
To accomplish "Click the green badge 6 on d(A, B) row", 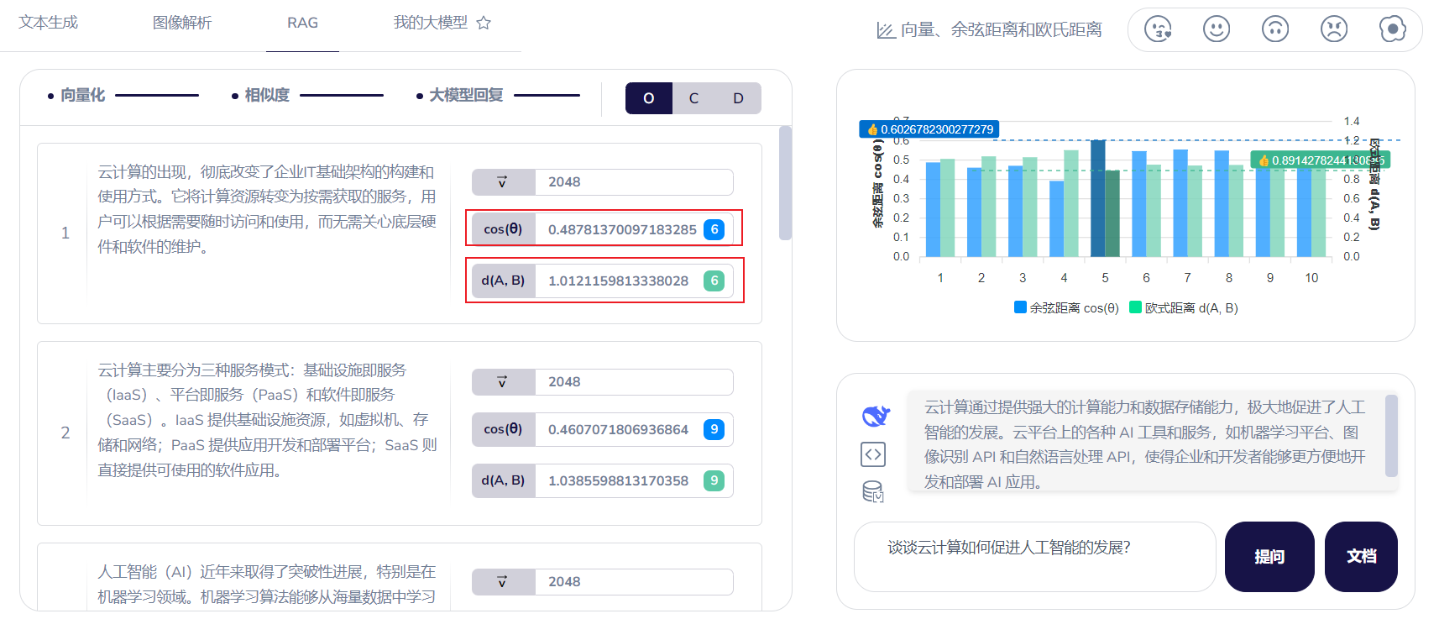I will tap(714, 281).
